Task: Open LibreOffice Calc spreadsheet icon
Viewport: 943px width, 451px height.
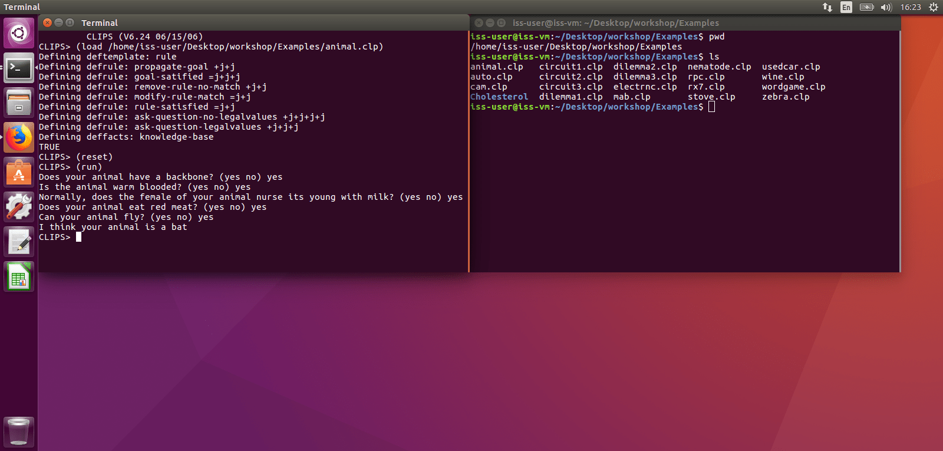Action: point(19,276)
